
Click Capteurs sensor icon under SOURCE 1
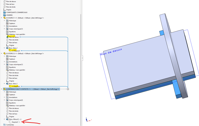point(7,23)
